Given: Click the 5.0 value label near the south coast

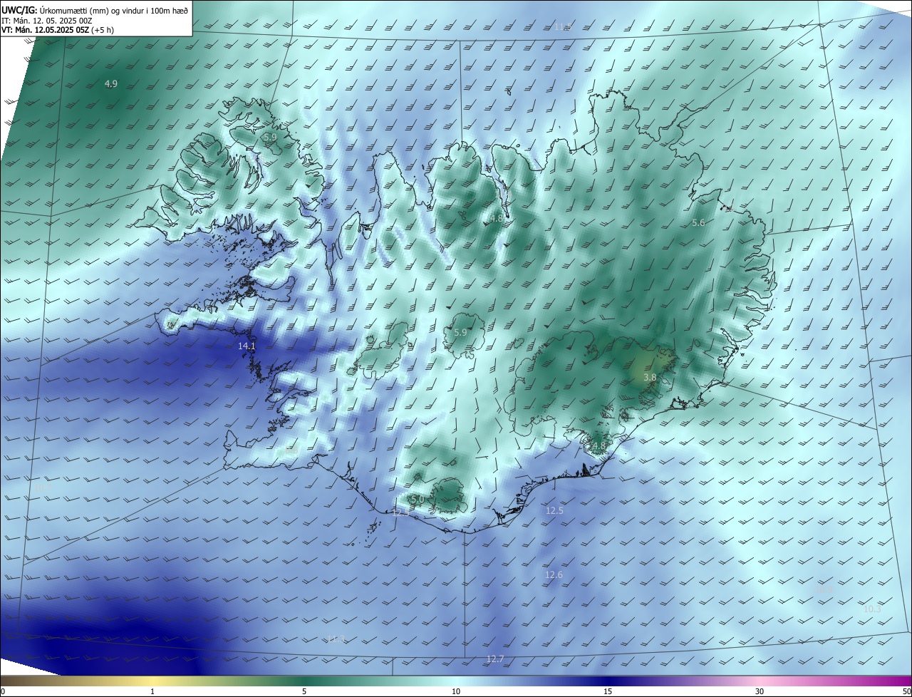Looking at the screenshot, I should [418, 500].
